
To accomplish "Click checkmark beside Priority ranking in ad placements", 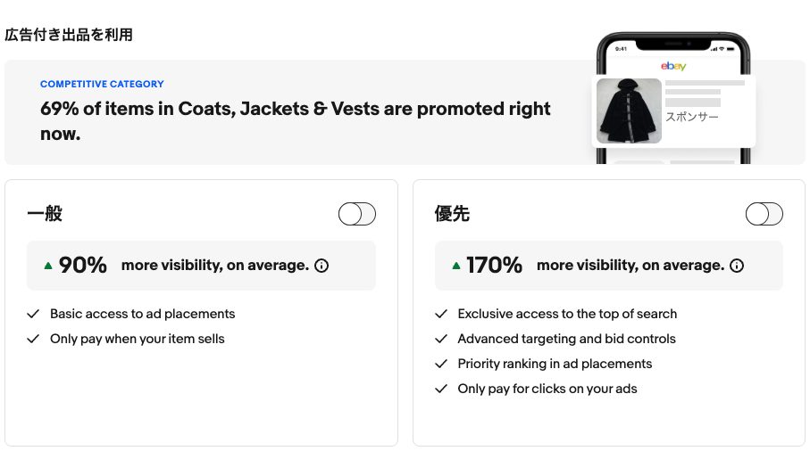I will click(x=440, y=364).
